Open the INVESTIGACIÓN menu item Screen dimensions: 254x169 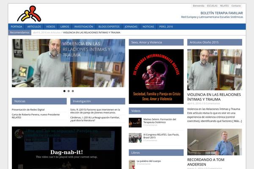pyautogui.click(x=83, y=27)
